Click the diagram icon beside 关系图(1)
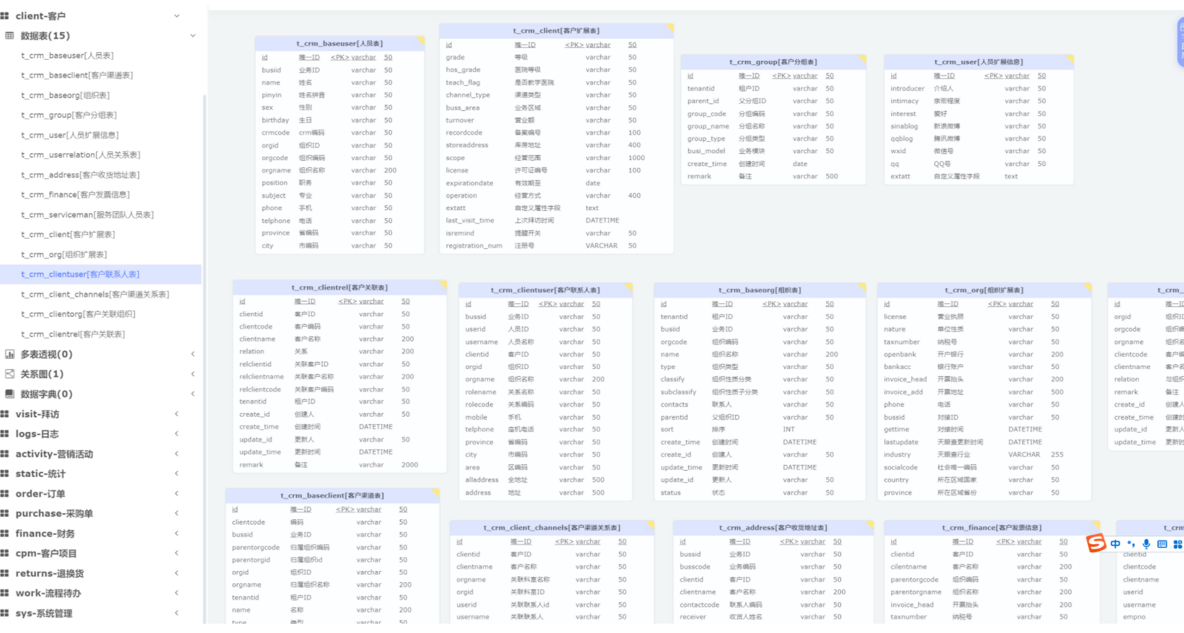 (9, 374)
